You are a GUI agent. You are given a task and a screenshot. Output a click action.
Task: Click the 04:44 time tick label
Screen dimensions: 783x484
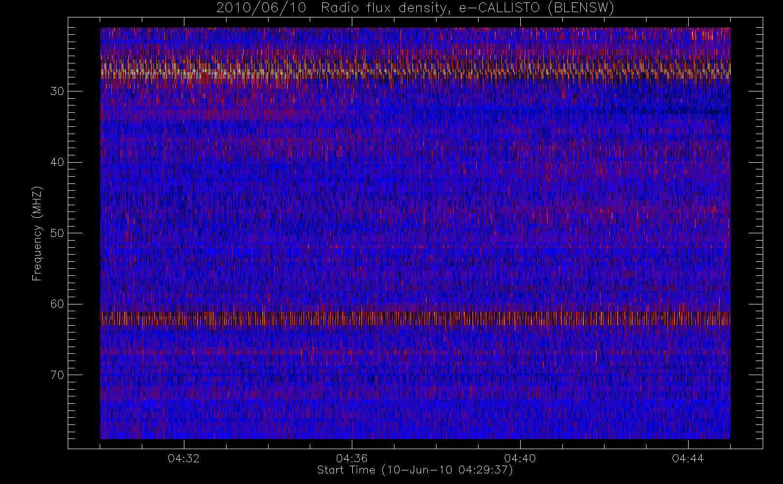point(688,458)
